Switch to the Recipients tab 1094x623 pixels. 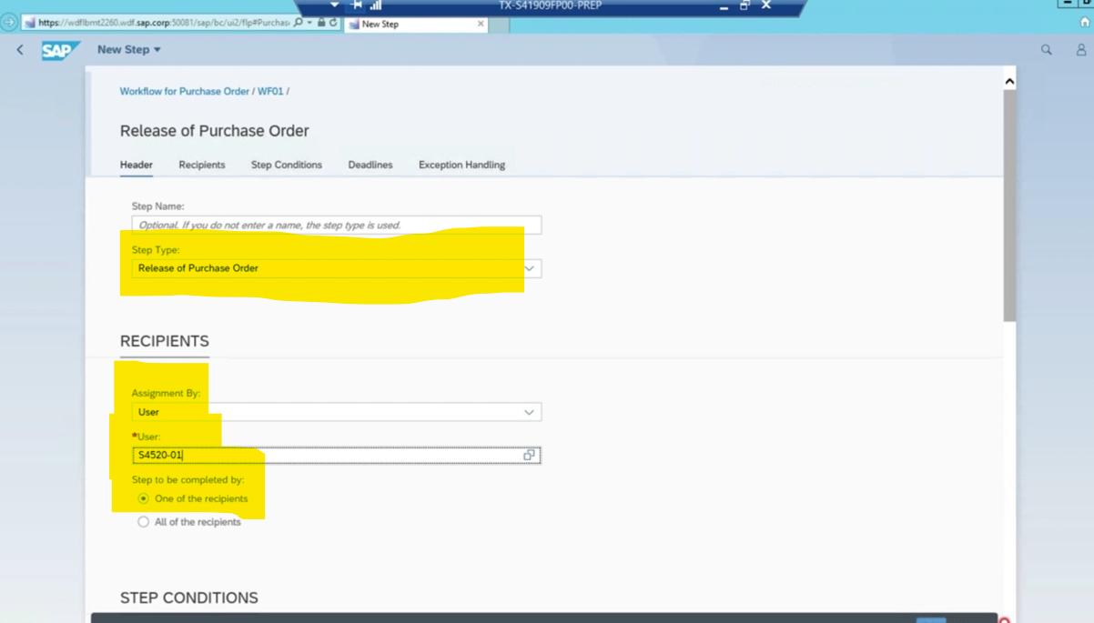coord(202,165)
